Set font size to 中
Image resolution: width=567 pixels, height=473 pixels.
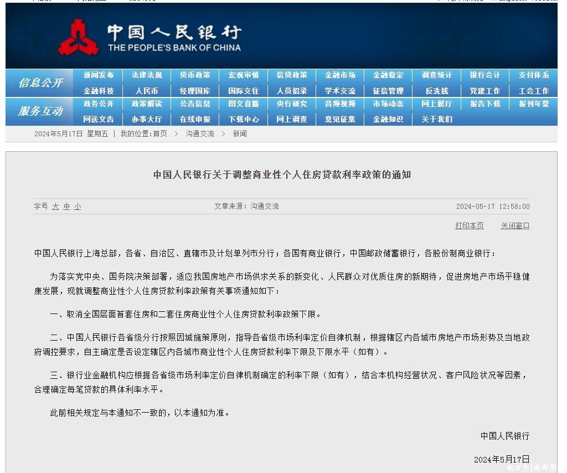tap(66, 207)
